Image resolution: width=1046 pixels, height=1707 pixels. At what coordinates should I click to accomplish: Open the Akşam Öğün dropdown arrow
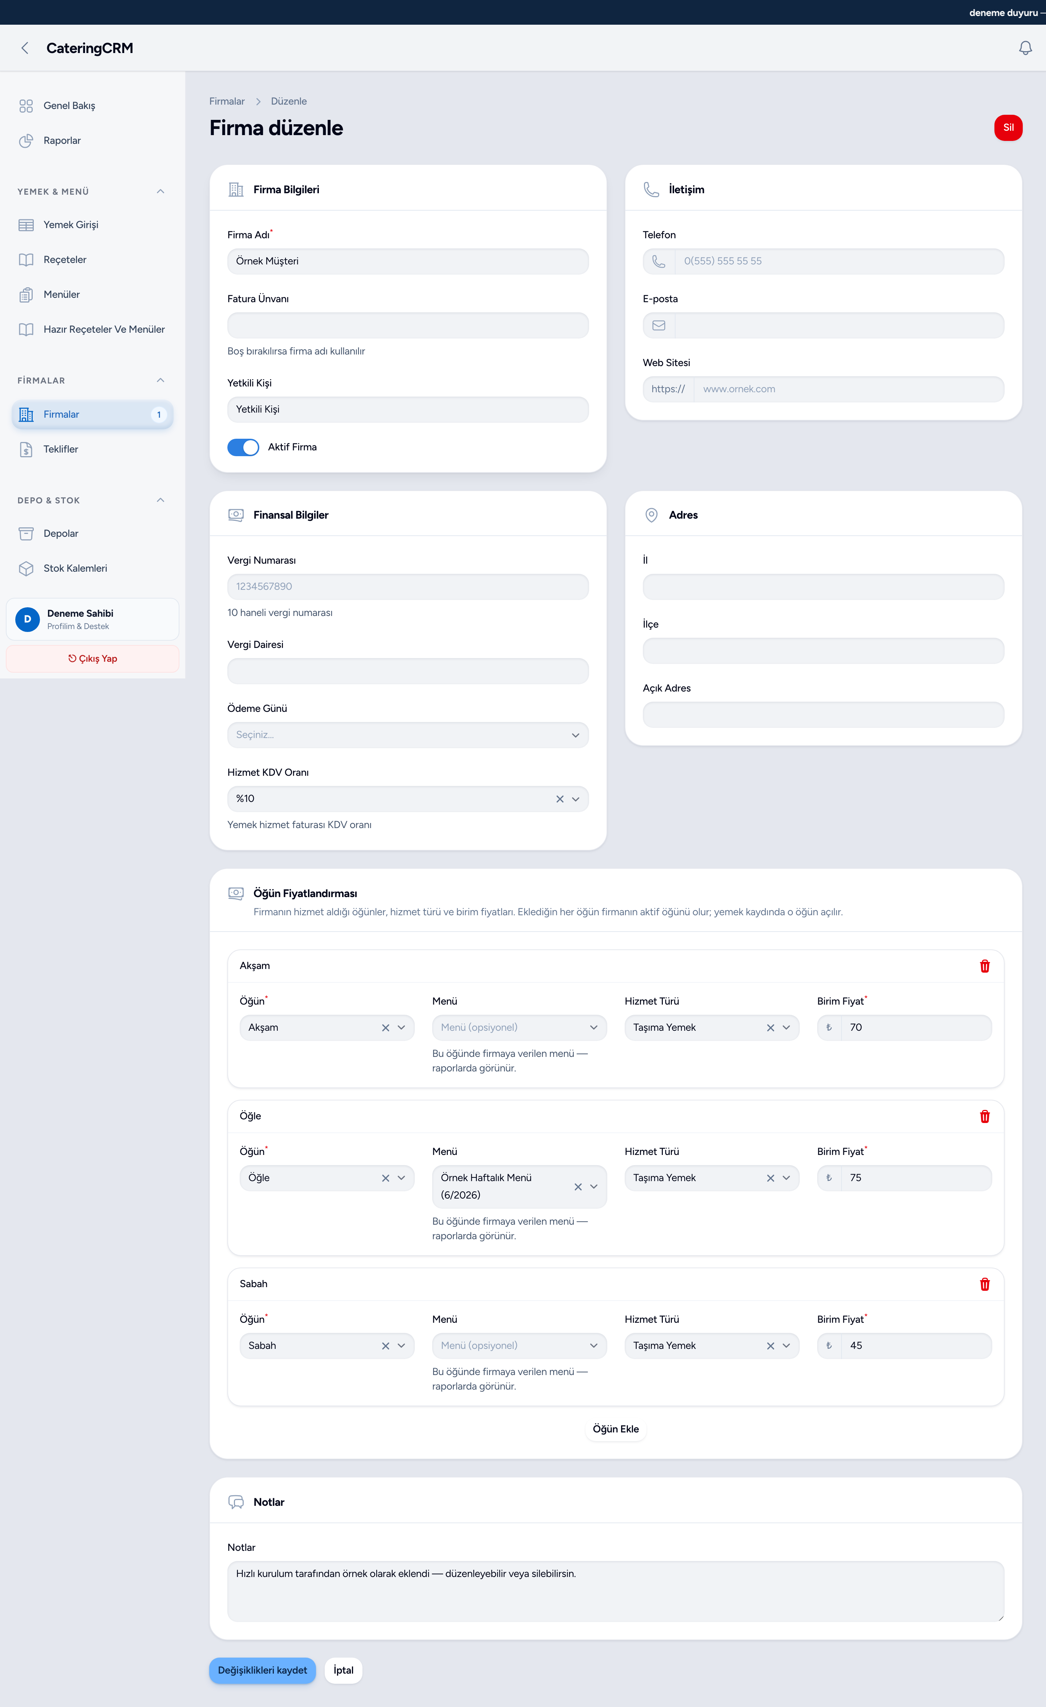pos(402,1027)
